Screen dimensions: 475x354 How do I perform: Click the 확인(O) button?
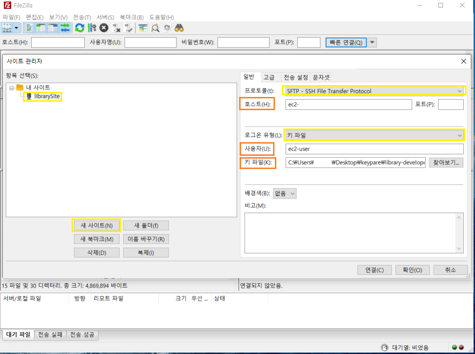click(412, 270)
